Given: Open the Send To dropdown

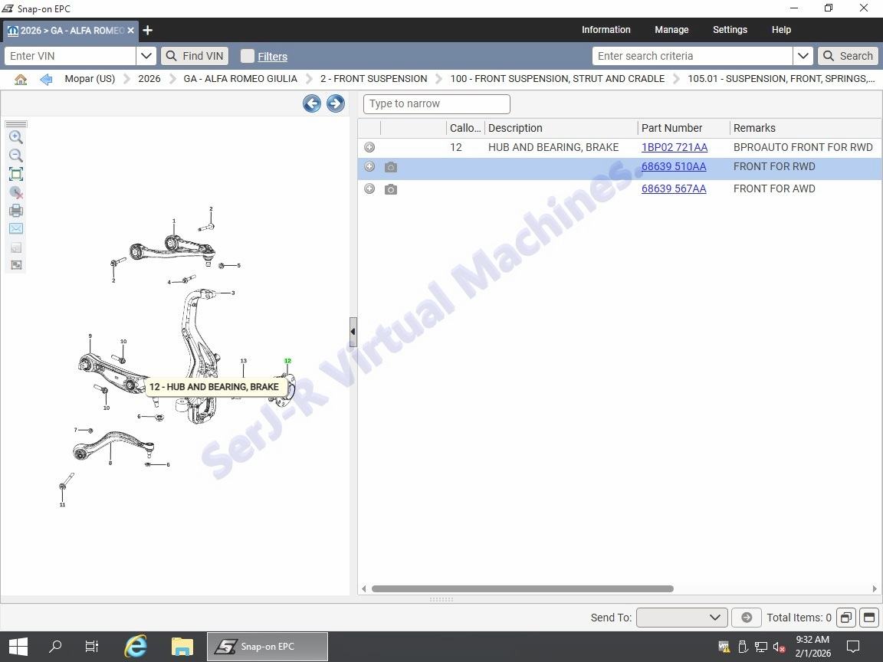Looking at the screenshot, I should point(681,618).
